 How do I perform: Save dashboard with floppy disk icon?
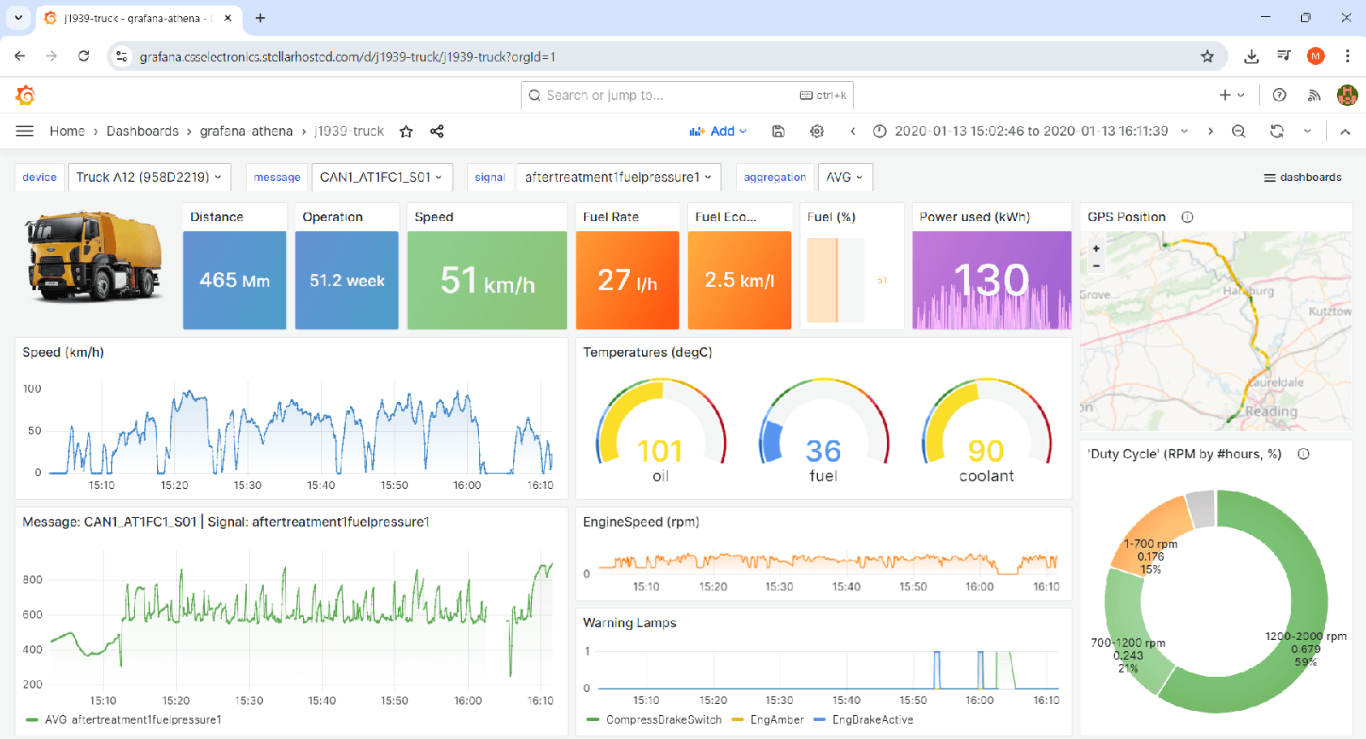778,131
